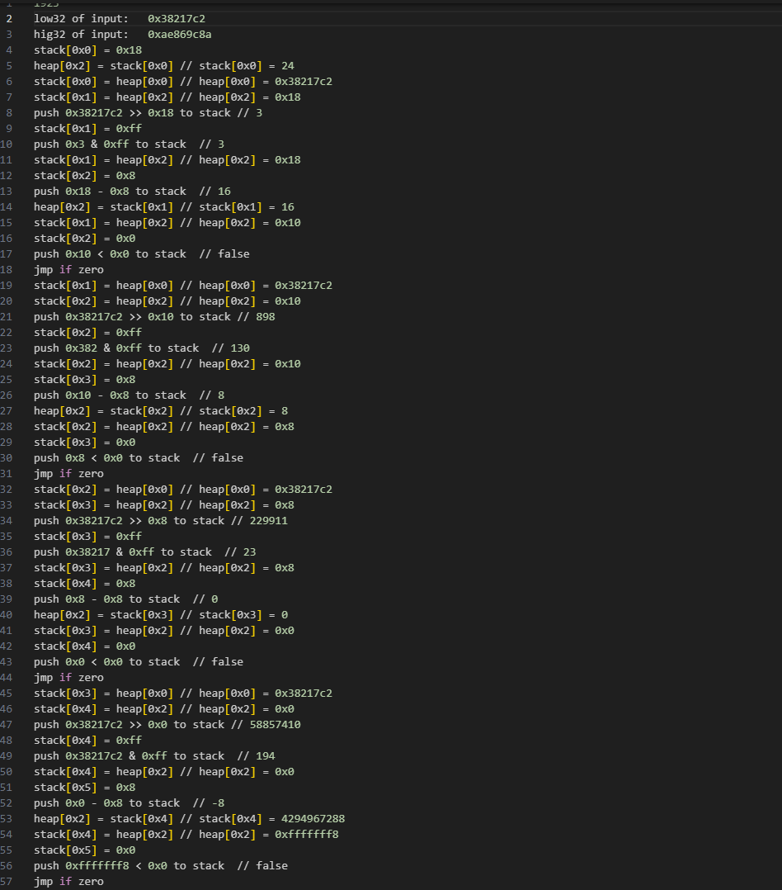Click '4294967288' on line 53
This screenshot has height=890, width=782.
coord(313,818)
